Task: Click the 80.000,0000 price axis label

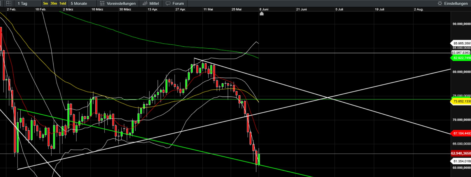Action: pyautogui.click(x=462, y=72)
